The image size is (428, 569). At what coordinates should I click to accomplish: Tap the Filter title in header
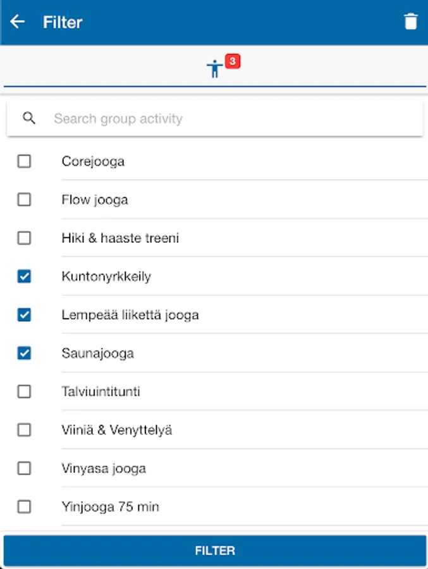coord(63,22)
